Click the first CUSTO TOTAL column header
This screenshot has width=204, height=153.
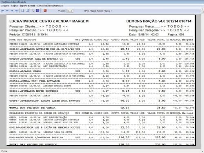click(120, 40)
